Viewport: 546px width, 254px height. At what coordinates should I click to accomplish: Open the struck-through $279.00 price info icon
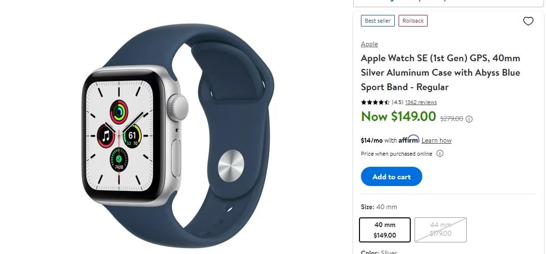(x=469, y=119)
